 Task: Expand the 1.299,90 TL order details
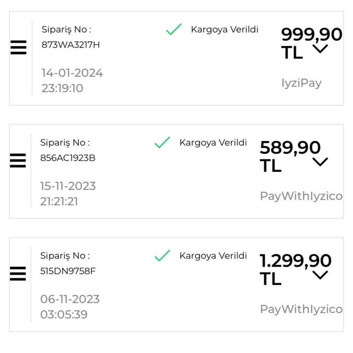[x=320, y=275]
